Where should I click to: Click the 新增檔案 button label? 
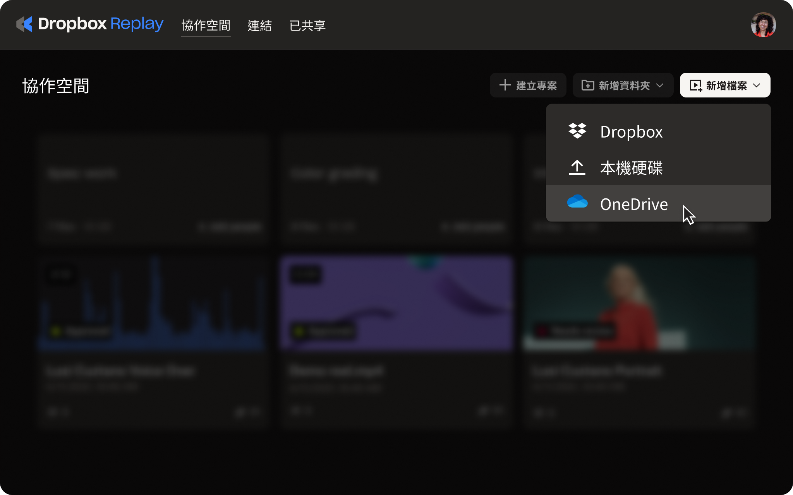pyautogui.click(x=726, y=85)
